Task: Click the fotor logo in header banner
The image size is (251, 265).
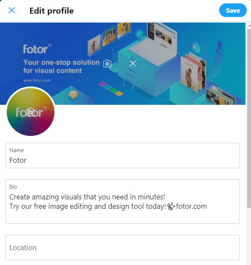Action: pyautogui.click(x=37, y=49)
